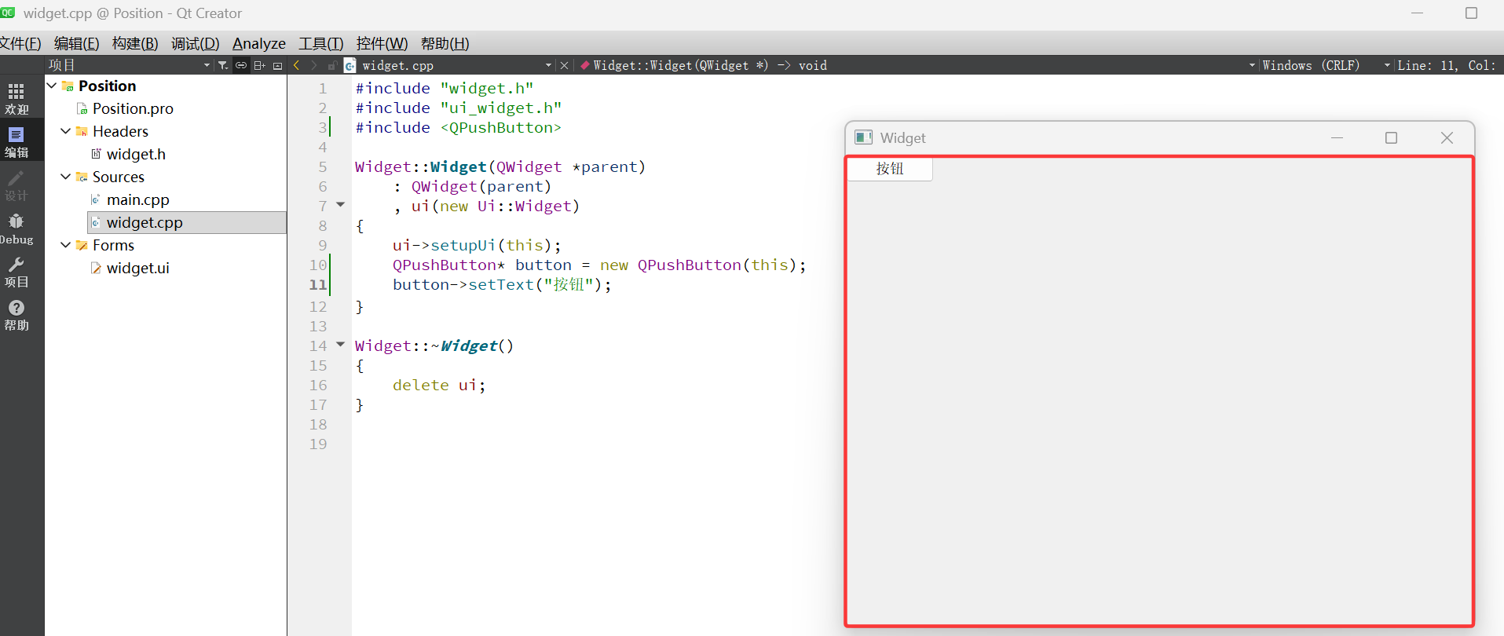Toggle synchronize with editor link icon
This screenshot has height=636, width=1504.
coord(241,65)
